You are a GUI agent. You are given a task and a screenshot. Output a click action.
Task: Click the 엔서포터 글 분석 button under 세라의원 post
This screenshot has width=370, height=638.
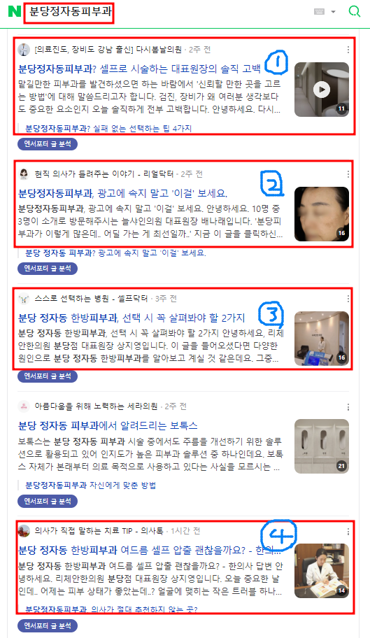[x=47, y=501]
